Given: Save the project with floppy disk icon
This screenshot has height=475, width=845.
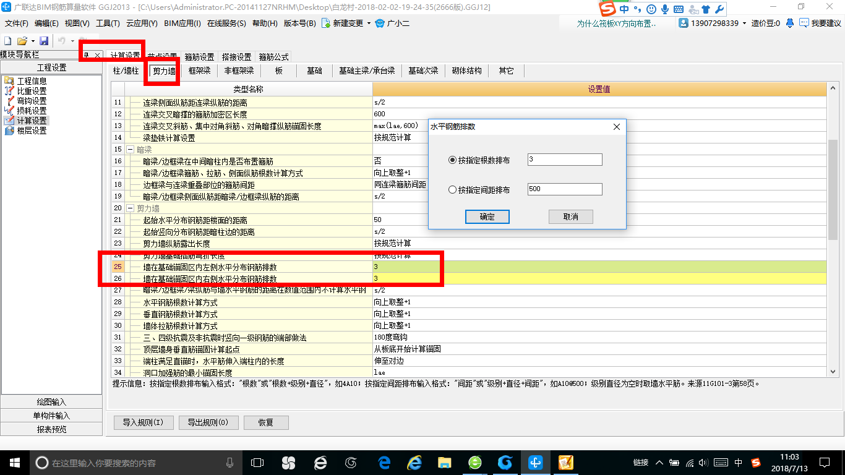Looking at the screenshot, I should tap(44, 41).
